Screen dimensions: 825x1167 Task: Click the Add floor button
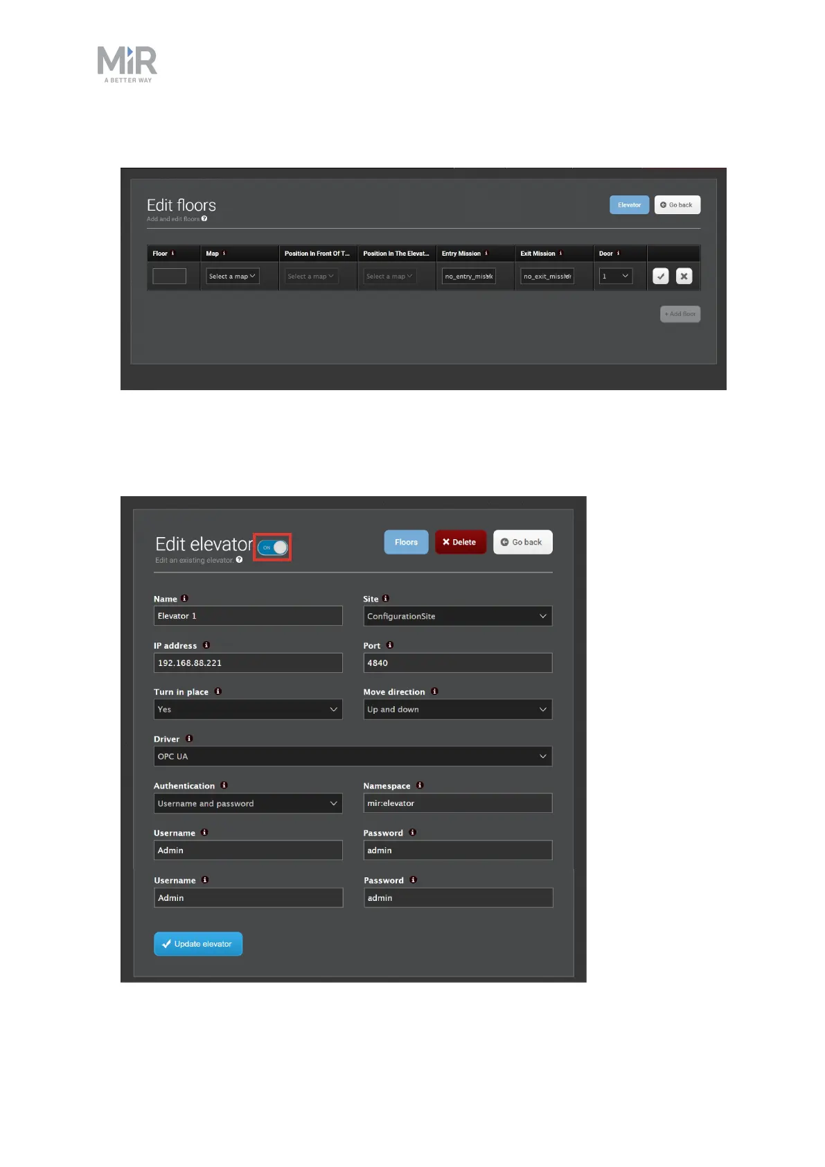(680, 314)
